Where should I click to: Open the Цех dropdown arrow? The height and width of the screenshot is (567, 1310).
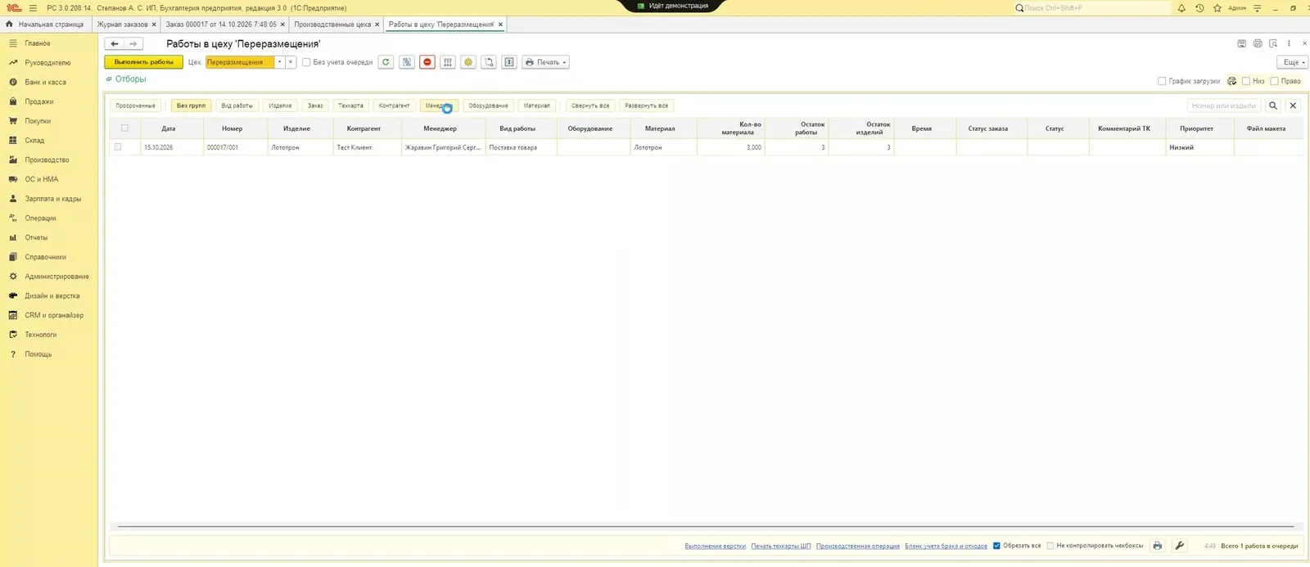(x=279, y=62)
